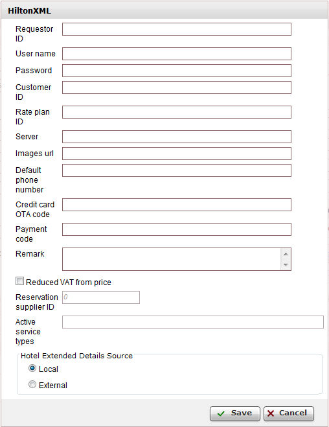Focus the Requestor ID field
This screenshot has width=329, height=427.
[x=177, y=29]
